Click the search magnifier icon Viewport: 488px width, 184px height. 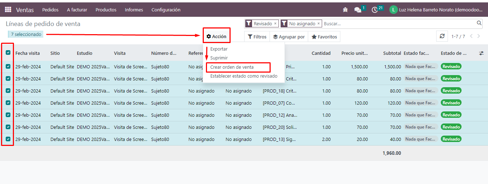tap(479, 23)
